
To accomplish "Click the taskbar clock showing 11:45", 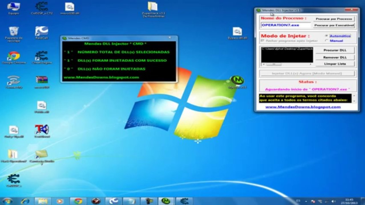I will pyautogui.click(x=349, y=201).
